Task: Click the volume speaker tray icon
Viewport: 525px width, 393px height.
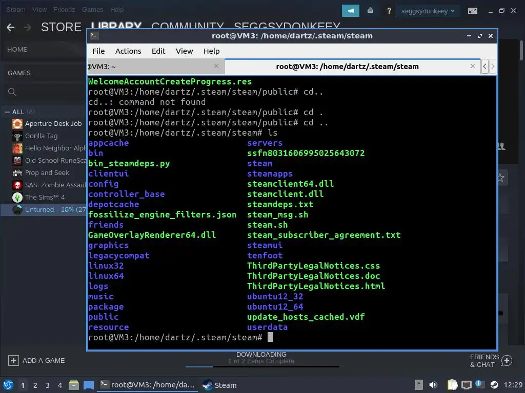Action: click(x=433, y=385)
